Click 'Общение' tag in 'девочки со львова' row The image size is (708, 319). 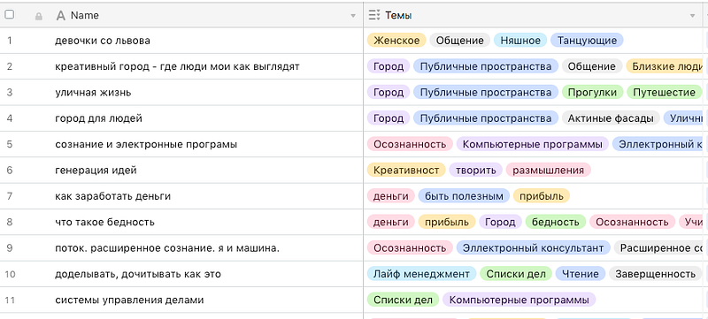pyautogui.click(x=459, y=41)
